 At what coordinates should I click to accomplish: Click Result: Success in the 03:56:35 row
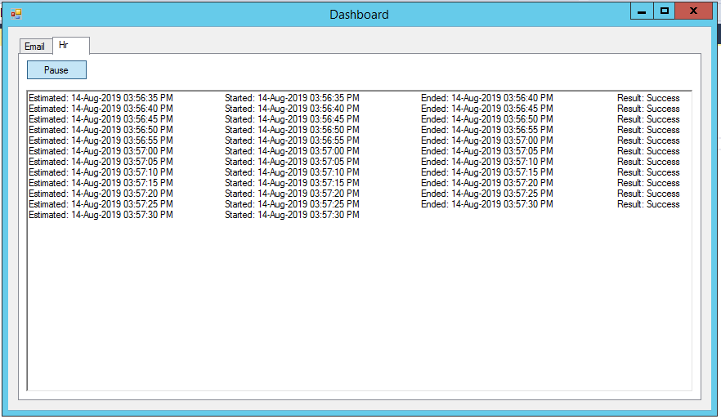click(x=648, y=98)
